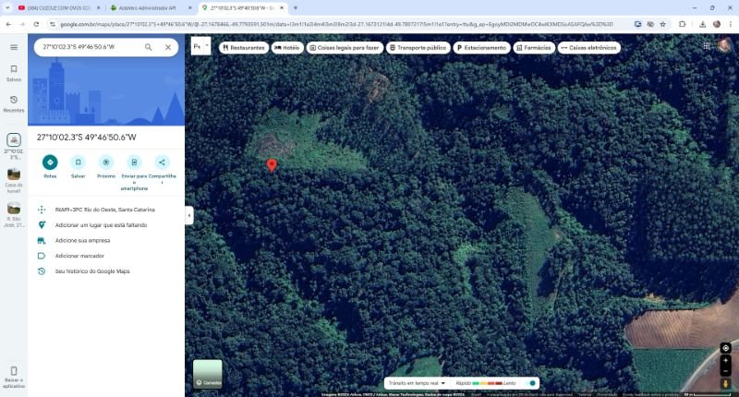Open the hamburger menu in sidebar
Screen dimensions: 739x397
coord(14,46)
